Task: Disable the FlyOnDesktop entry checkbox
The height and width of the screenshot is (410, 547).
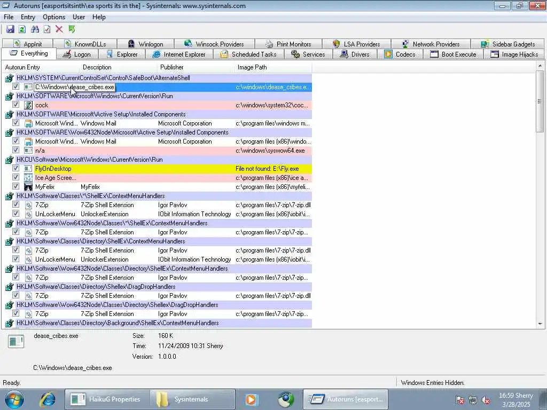Action: pos(15,168)
